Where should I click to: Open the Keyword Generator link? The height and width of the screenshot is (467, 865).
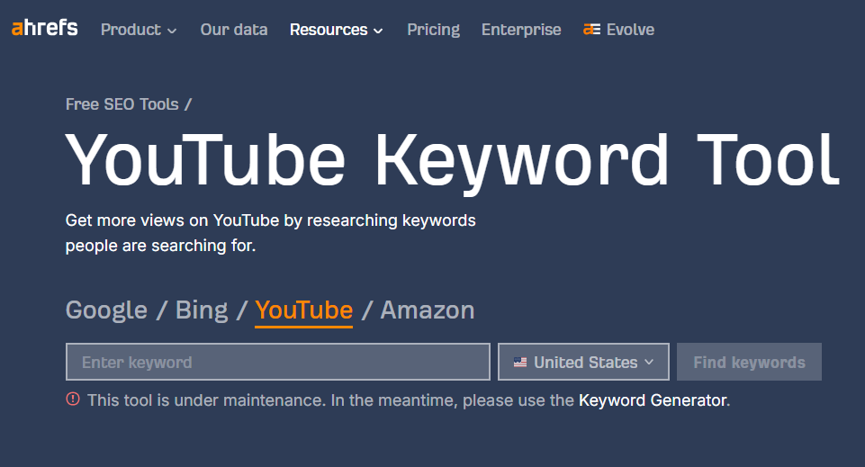652,400
